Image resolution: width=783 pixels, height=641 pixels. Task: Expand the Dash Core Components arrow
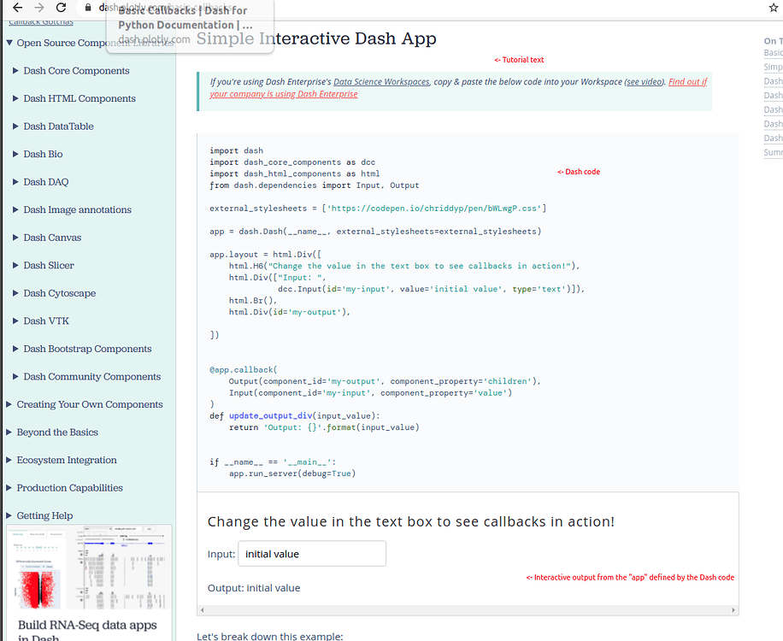(x=15, y=71)
